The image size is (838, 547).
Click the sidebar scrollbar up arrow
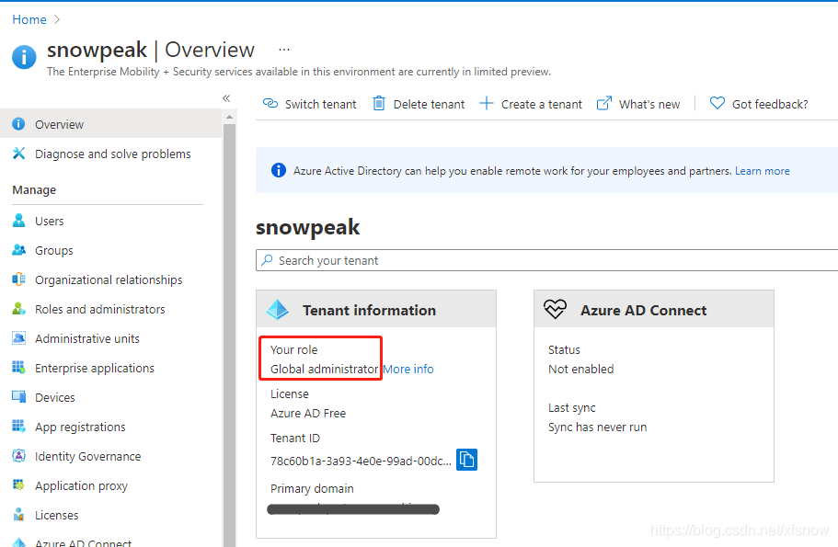pyautogui.click(x=229, y=117)
